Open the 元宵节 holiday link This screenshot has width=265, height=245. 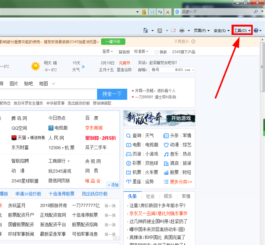click(125, 63)
